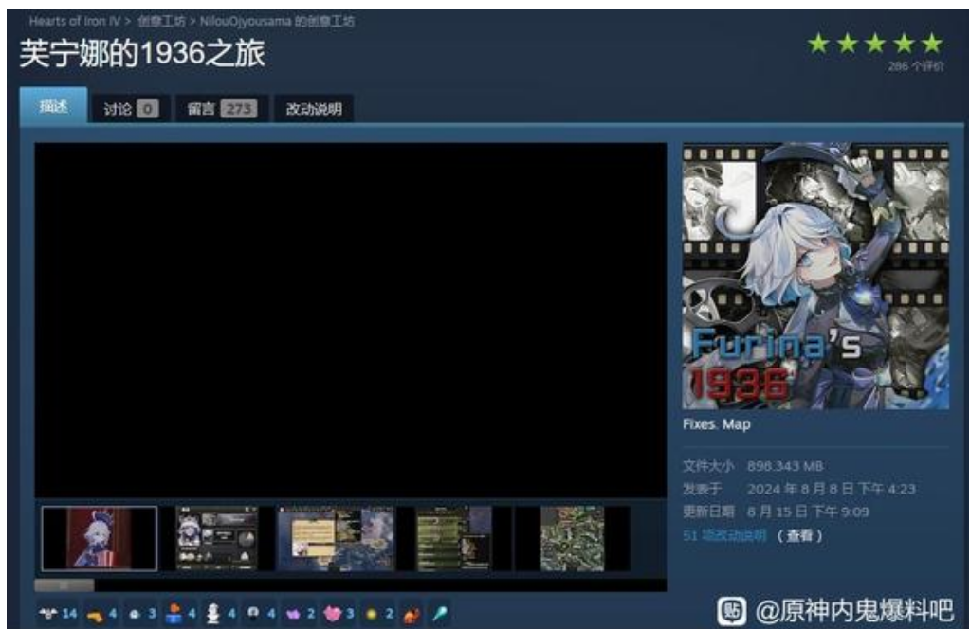Click the 286 个评价 ratings count
The width and height of the screenshot is (970, 629).
pyautogui.click(x=916, y=66)
